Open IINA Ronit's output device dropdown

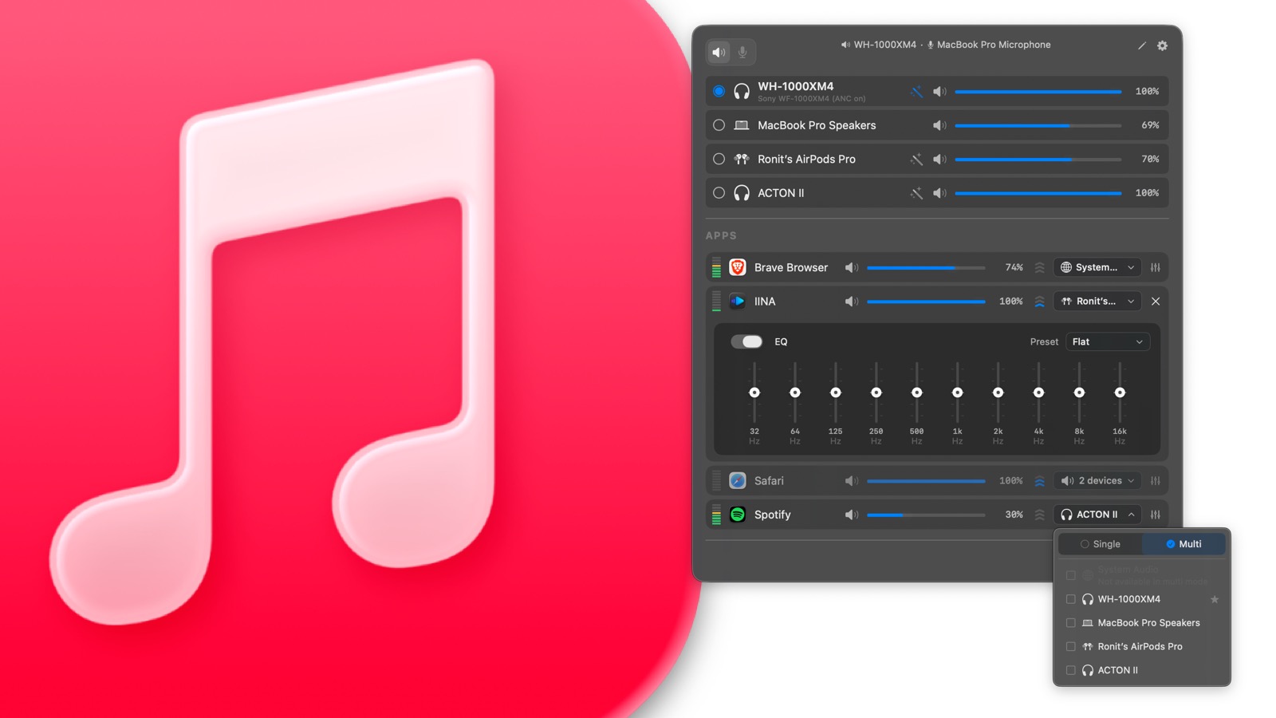pos(1097,302)
